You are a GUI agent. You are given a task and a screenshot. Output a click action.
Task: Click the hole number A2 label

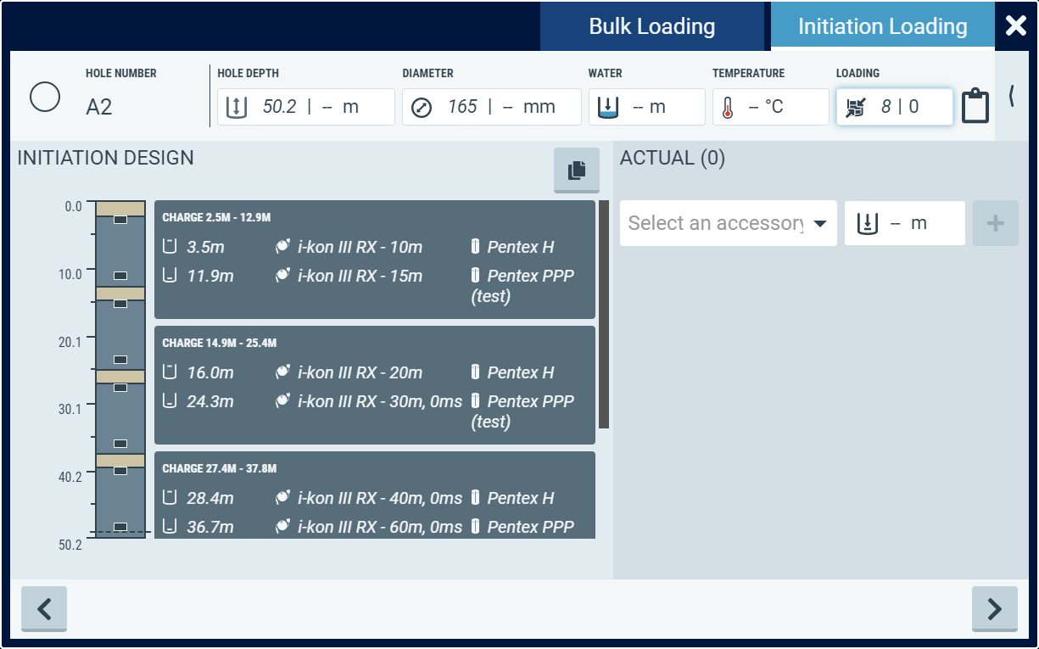pyautogui.click(x=99, y=108)
